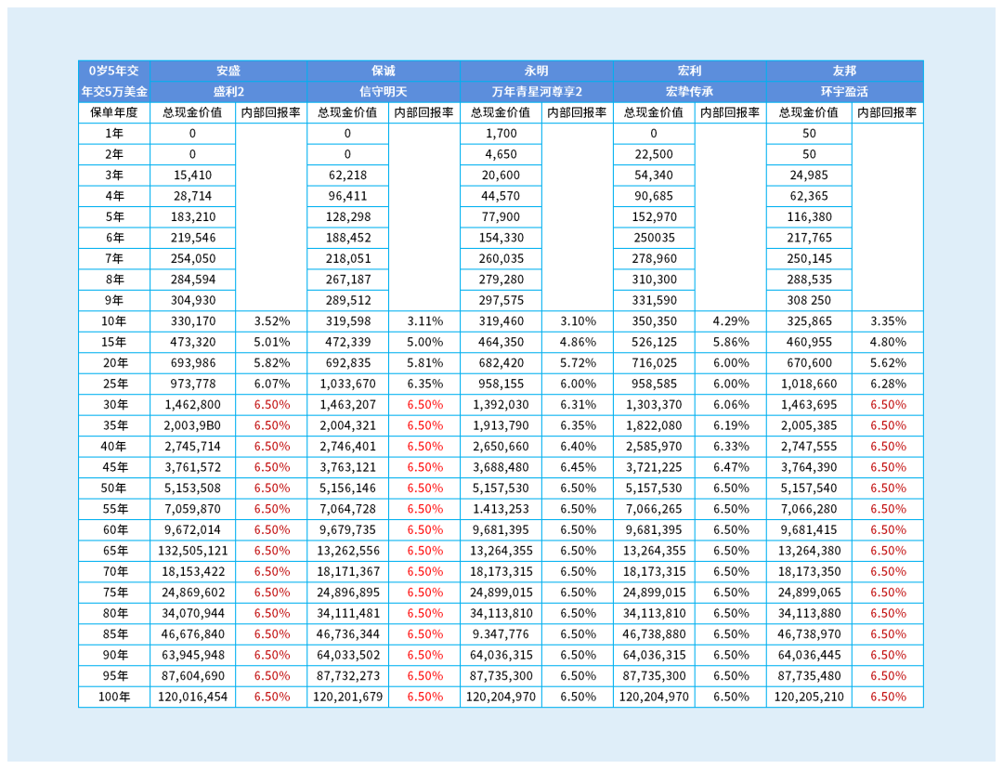Click the value '64,036,445'

(809, 655)
